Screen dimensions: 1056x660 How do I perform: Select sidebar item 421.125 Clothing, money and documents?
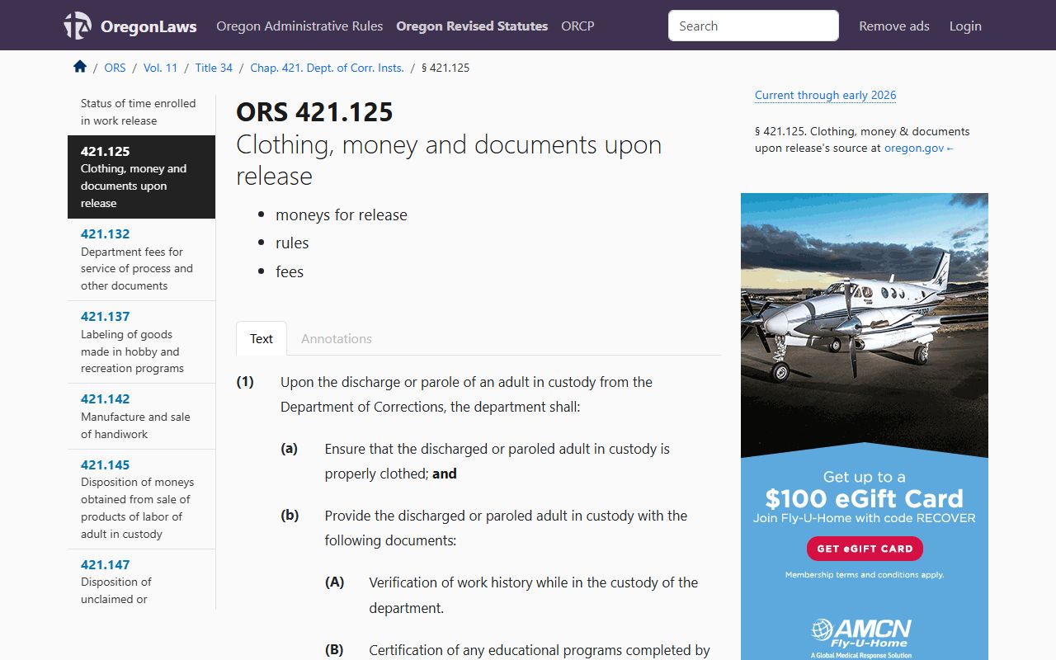click(141, 177)
